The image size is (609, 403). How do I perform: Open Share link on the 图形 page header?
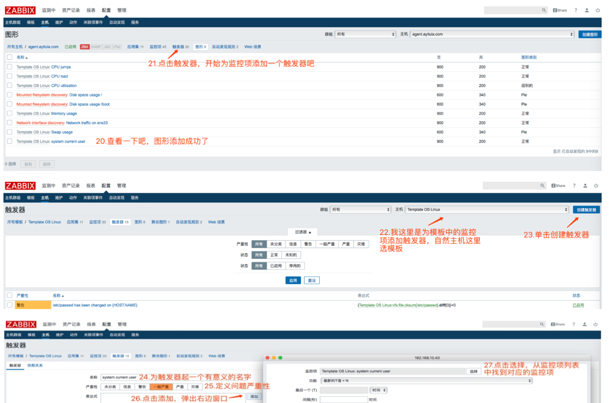point(560,10)
